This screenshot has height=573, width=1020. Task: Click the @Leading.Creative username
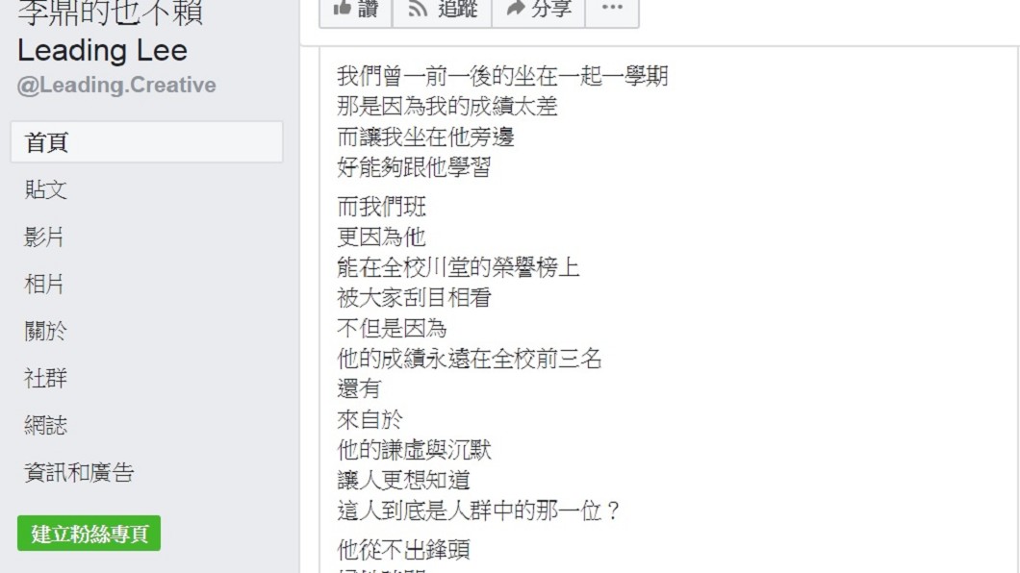click(116, 86)
